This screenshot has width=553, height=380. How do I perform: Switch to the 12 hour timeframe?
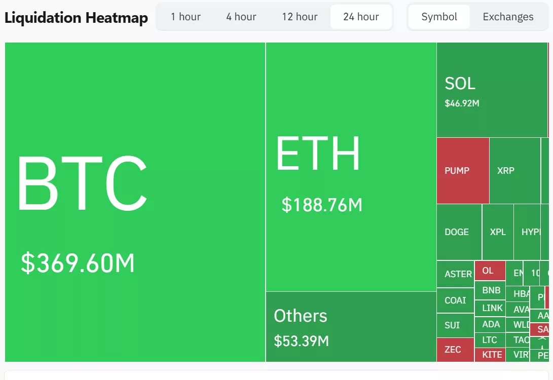[300, 17]
